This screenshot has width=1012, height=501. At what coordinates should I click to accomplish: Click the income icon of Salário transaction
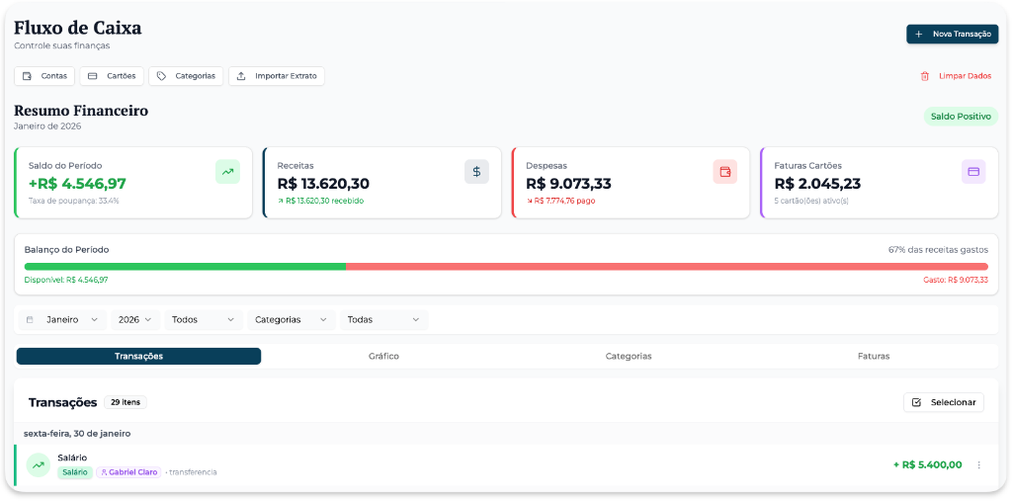pos(39,464)
